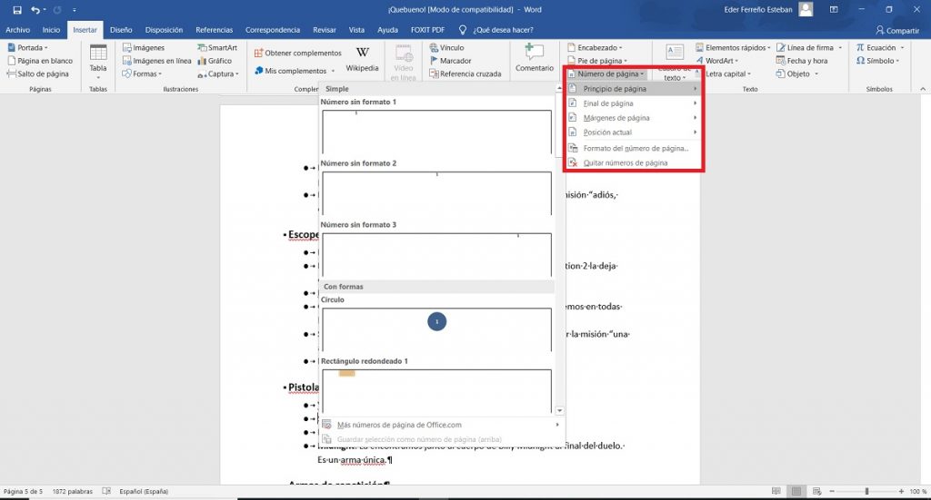This screenshot has height=500, width=931.
Task: Select Principio de página menu item
Action: [633, 89]
